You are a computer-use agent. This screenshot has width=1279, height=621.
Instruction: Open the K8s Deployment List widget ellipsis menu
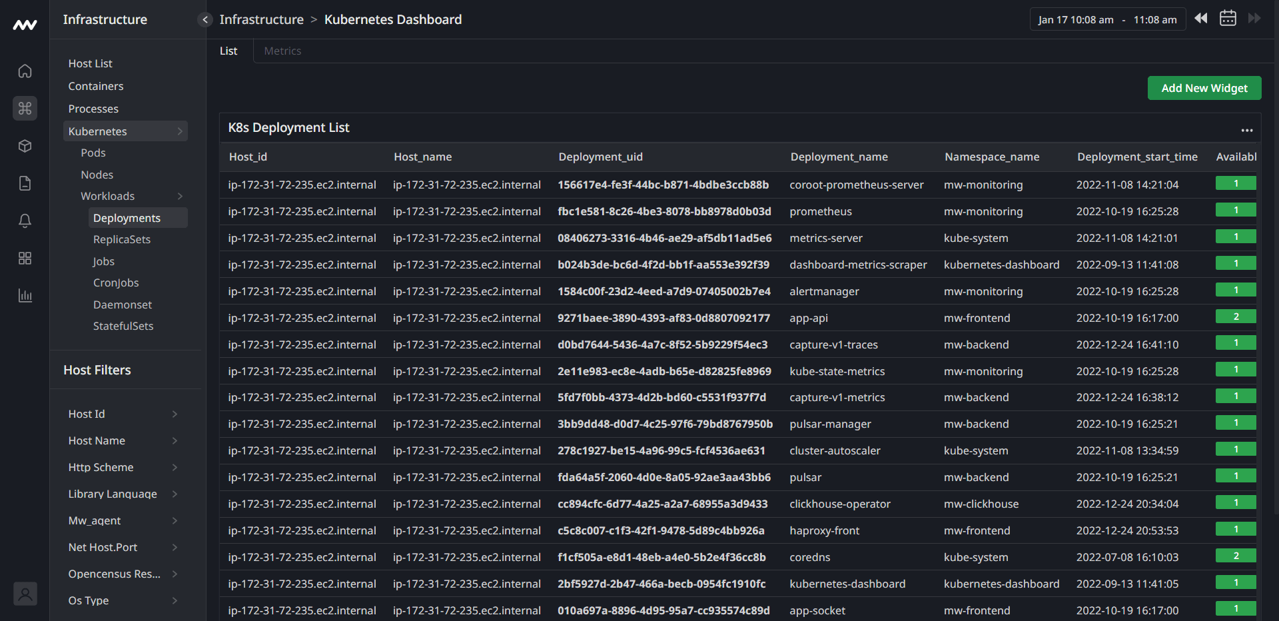[1248, 130]
